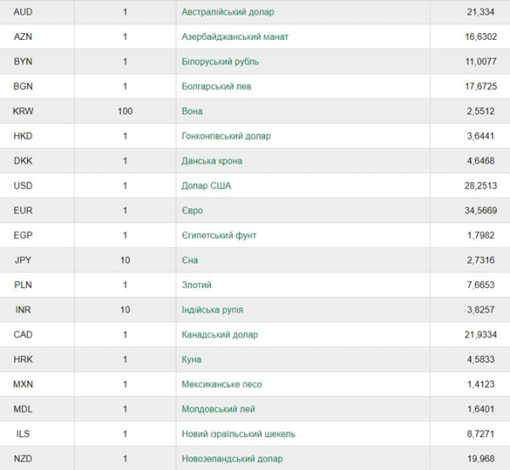Open the Мексиканське песо link
The image size is (510, 470).
[222, 384]
